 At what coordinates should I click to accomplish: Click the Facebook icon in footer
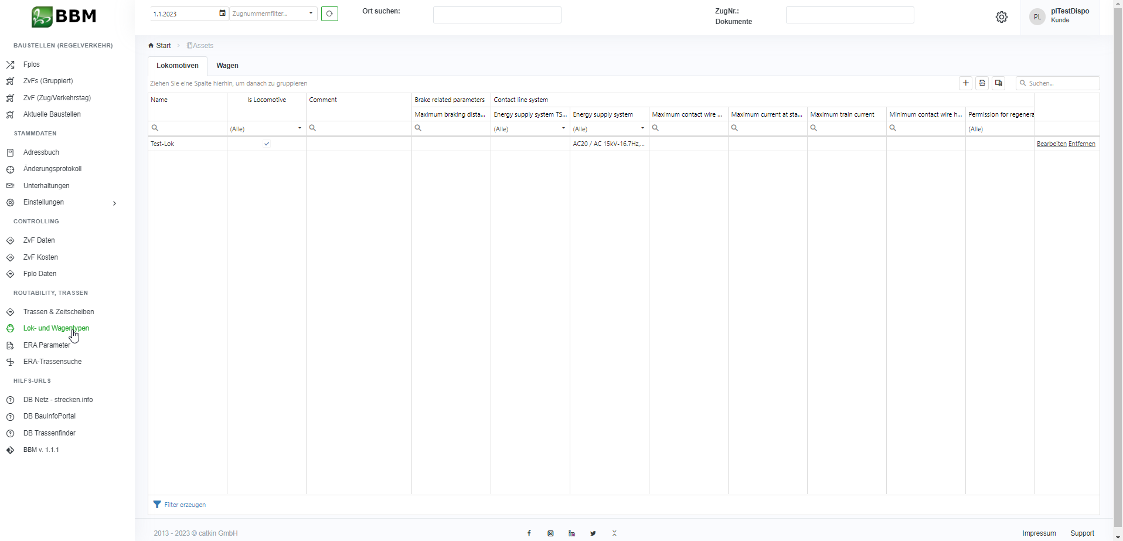[529, 533]
